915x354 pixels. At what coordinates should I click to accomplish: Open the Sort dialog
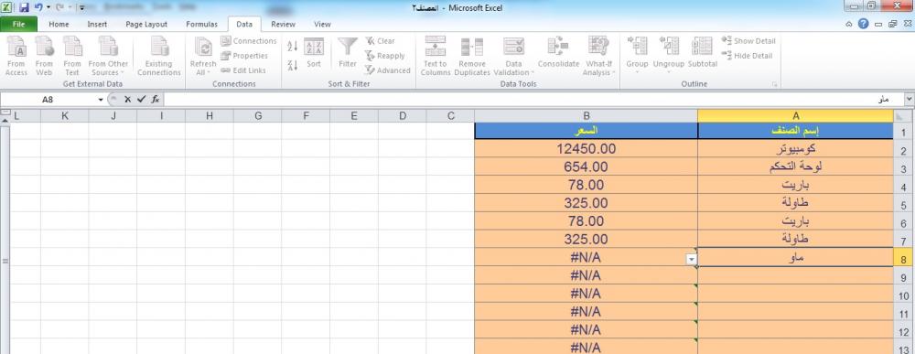point(314,54)
